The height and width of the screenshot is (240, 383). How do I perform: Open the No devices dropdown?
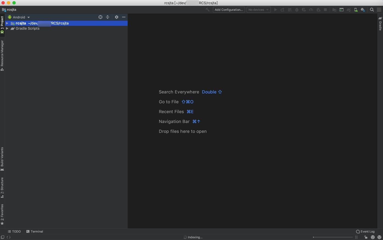coord(258,10)
